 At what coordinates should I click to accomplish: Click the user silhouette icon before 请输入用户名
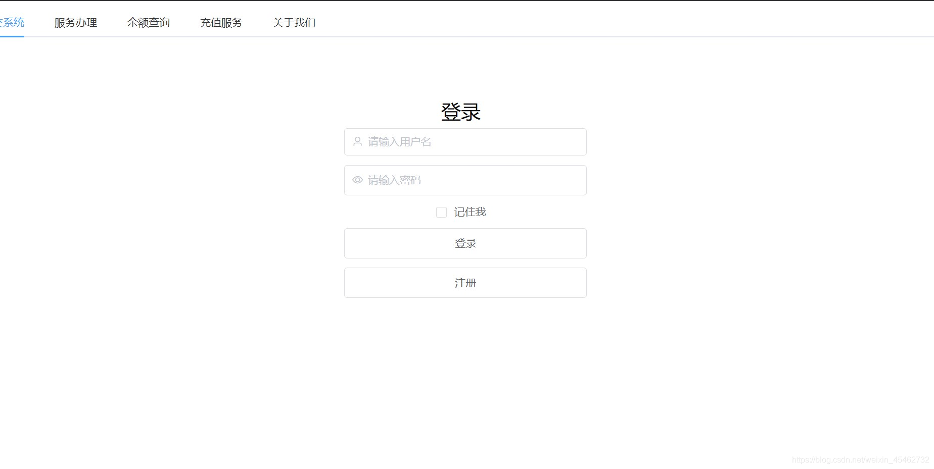357,142
